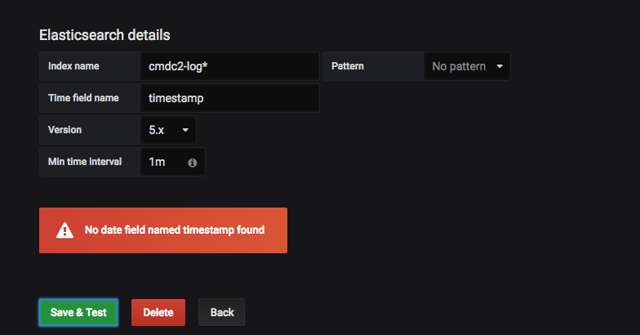Open the Version dropdown showing 5.x
Viewport: 640px width, 335px height.
168,130
